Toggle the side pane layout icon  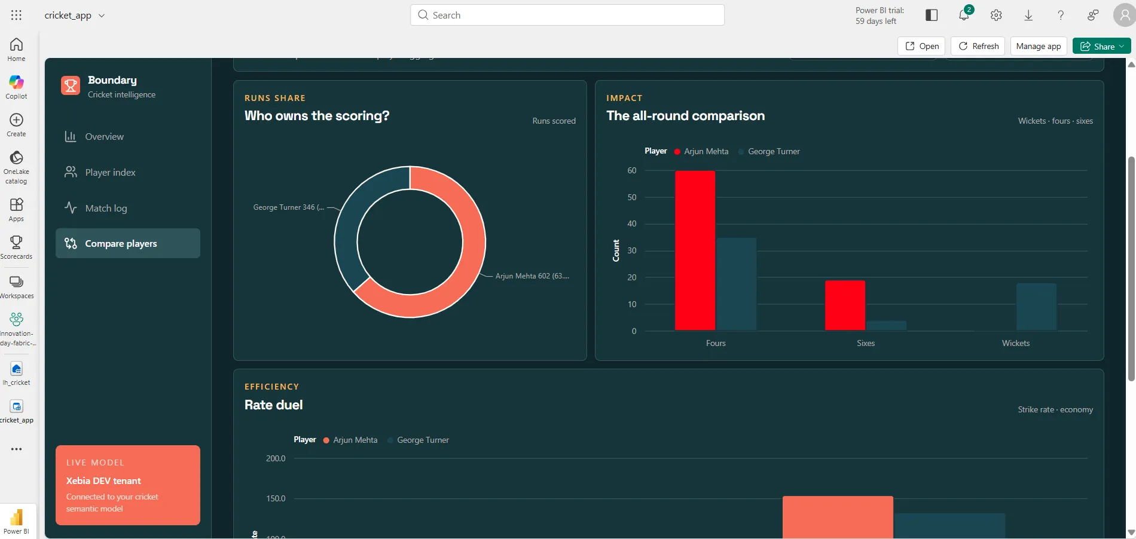coord(932,16)
